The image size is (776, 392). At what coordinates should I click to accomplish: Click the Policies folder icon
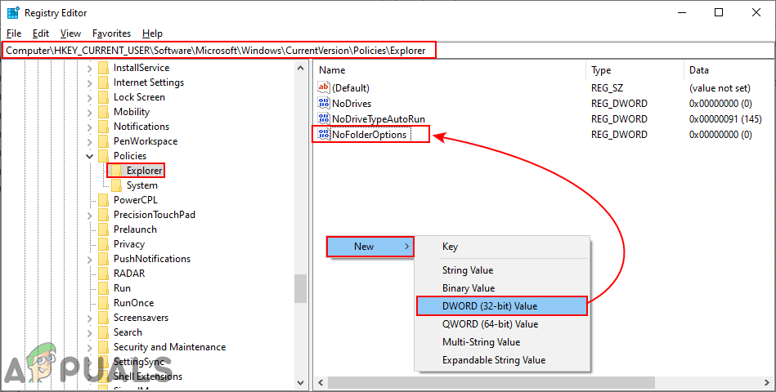[103, 156]
